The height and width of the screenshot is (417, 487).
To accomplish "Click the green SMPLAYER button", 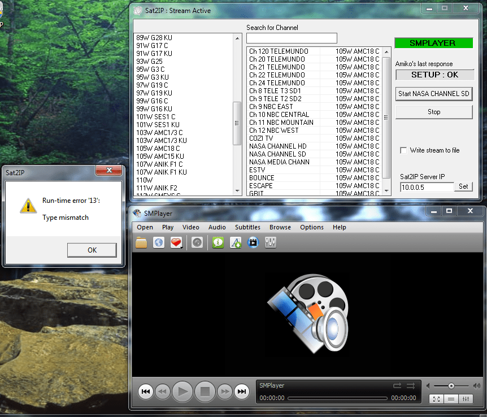I will click(433, 43).
